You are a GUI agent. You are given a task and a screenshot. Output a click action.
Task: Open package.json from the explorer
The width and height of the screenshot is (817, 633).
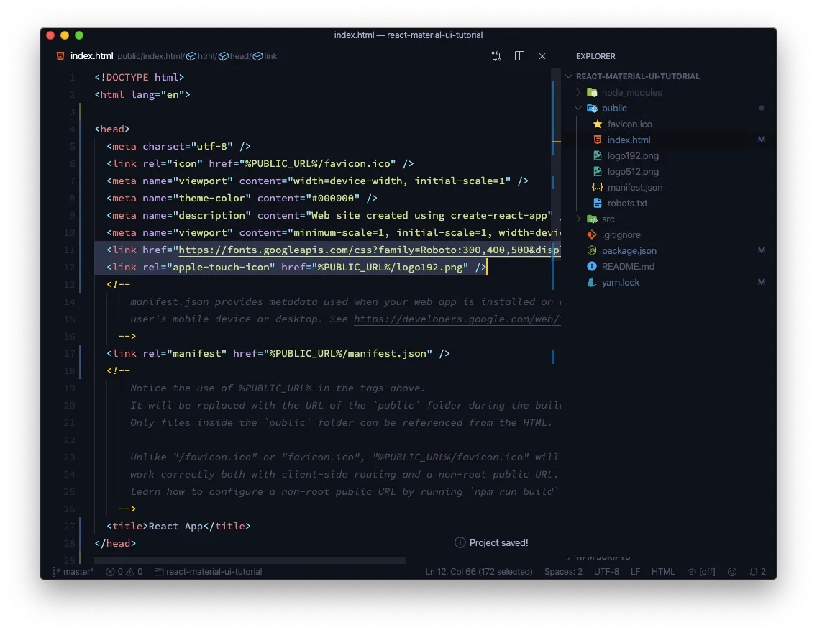(629, 250)
